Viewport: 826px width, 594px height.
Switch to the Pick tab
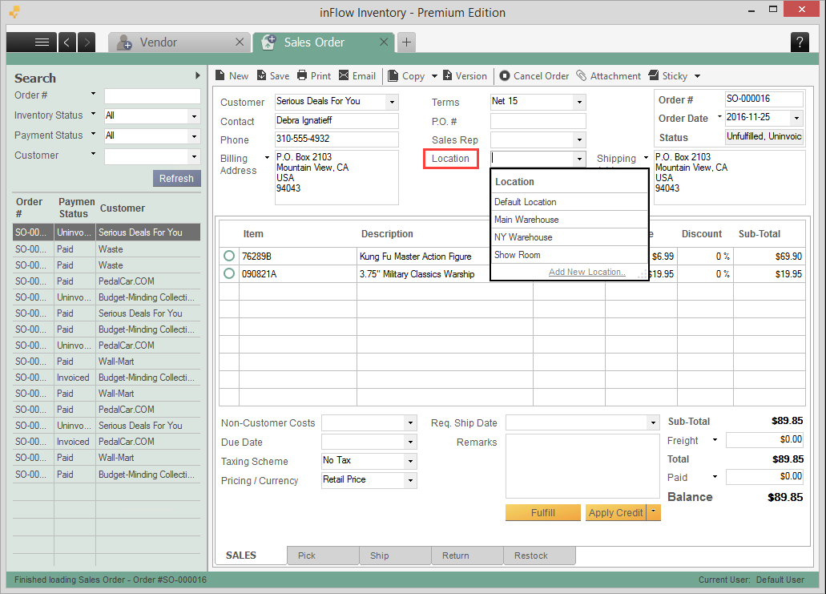coord(323,556)
